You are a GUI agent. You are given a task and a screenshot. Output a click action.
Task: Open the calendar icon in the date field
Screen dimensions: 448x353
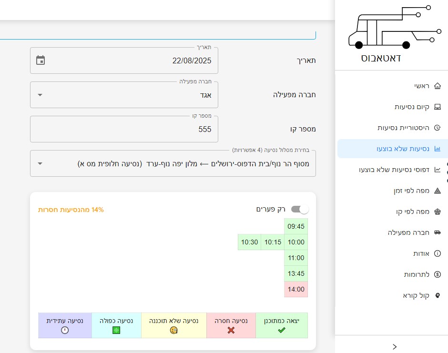click(41, 61)
